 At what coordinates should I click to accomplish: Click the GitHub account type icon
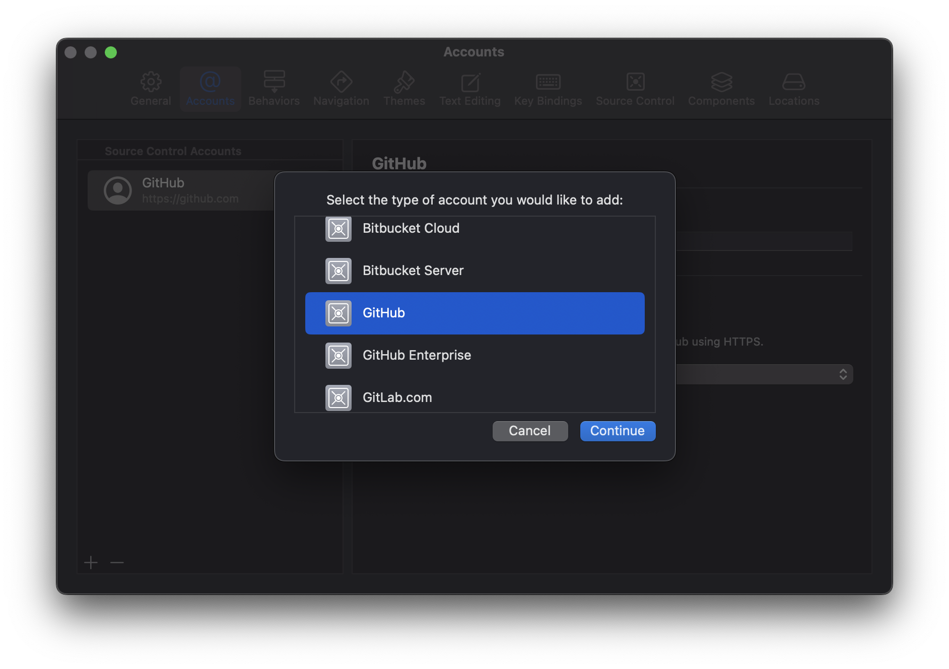pyautogui.click(x=338, y=313)
